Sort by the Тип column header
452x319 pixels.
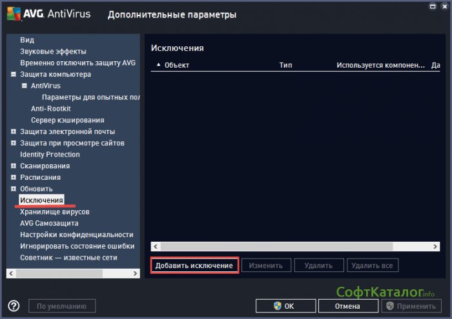(286, 65)
